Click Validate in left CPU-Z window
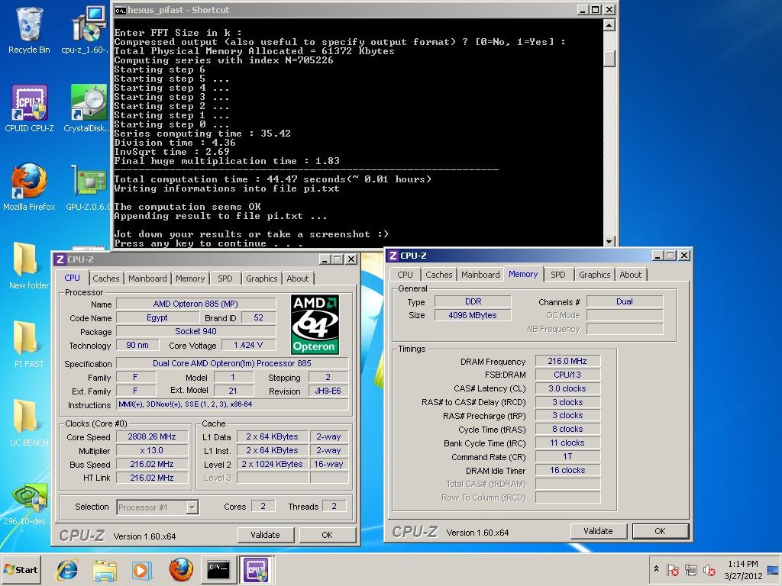The image size is (782, 586). (265, 535)
